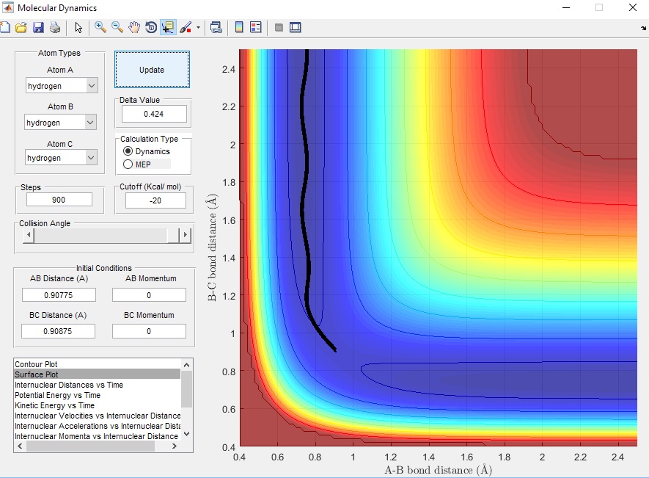Expand the Atom C dropdown

pyautogui.click(x=62, y=158)
